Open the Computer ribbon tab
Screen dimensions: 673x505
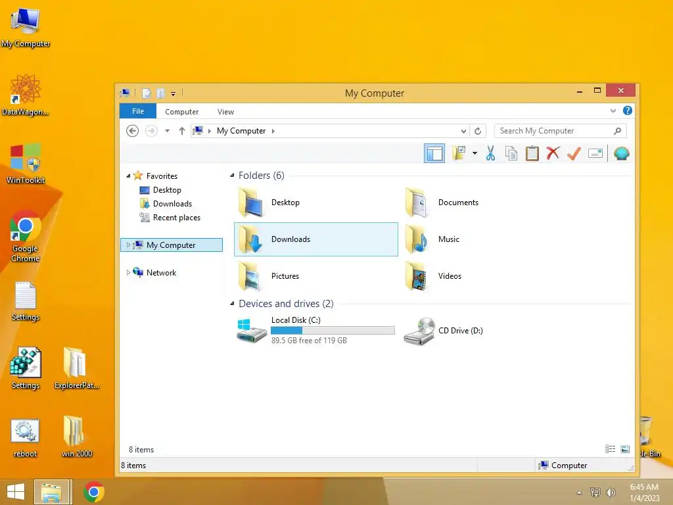click(x=181, y=112)
